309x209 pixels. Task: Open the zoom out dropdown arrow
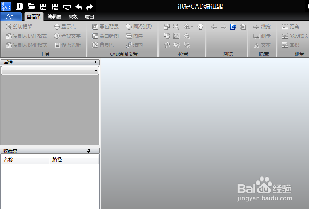192,36
